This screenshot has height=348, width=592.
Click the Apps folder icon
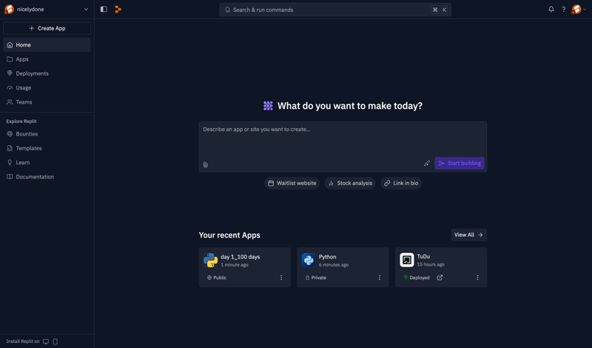point(10,59)
